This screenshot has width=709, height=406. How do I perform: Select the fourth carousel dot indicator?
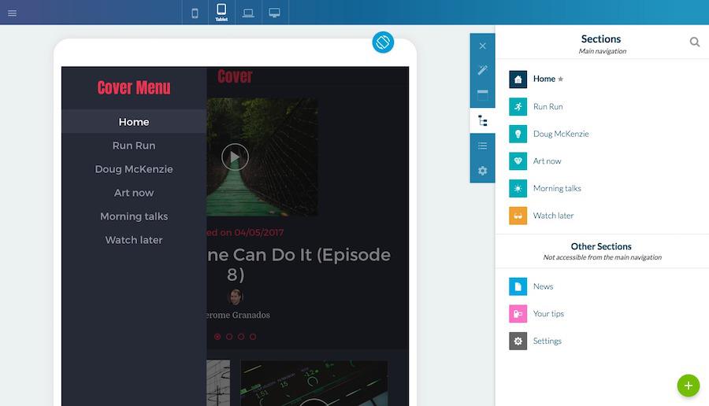coord(253,337)
